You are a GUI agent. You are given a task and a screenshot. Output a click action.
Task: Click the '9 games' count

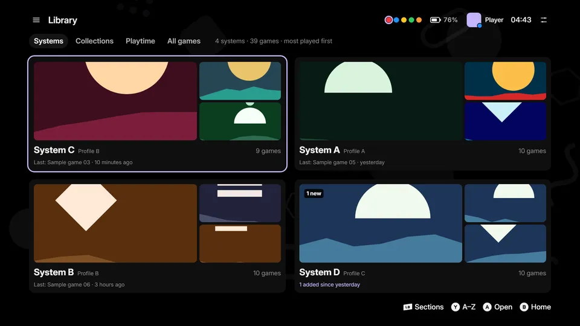(x=268, y=151)
